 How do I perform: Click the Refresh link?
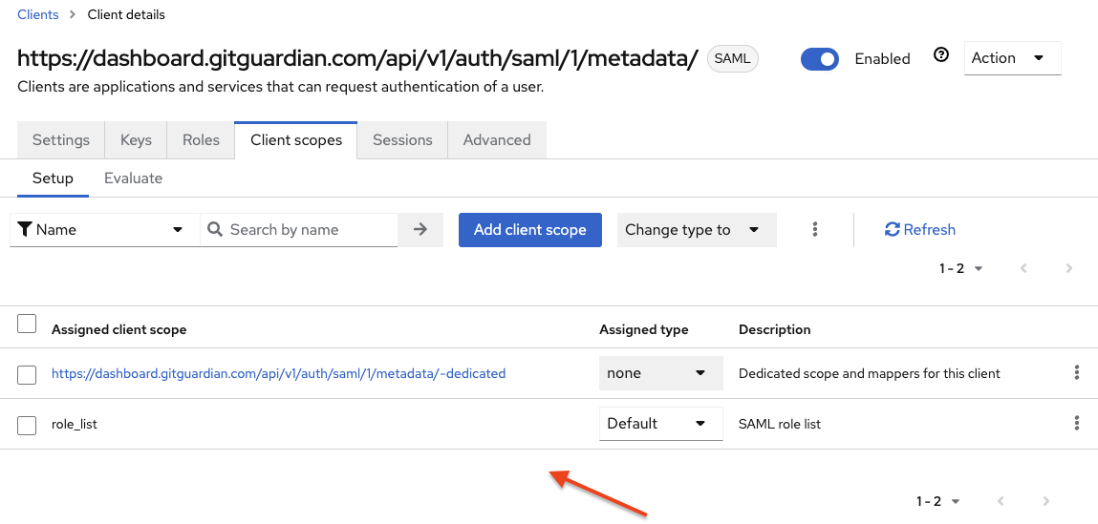coord(920,229)
